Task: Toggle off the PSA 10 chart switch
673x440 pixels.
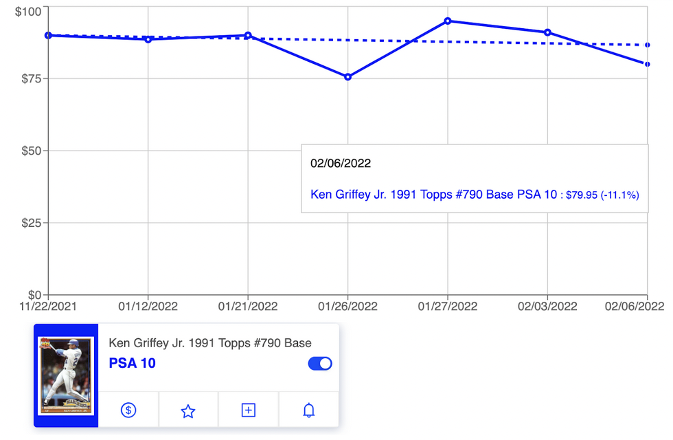Action: tap(320, 364)
